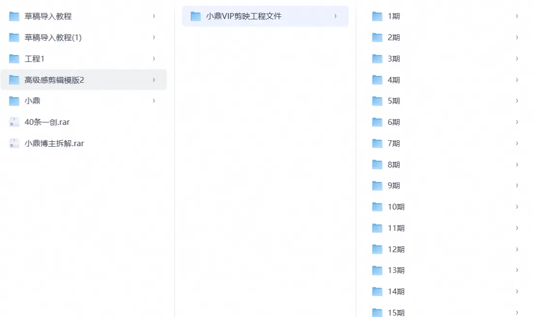Expand the 1期 folder chevron
The height and width of the screenshot is (317, 534).
517,16
